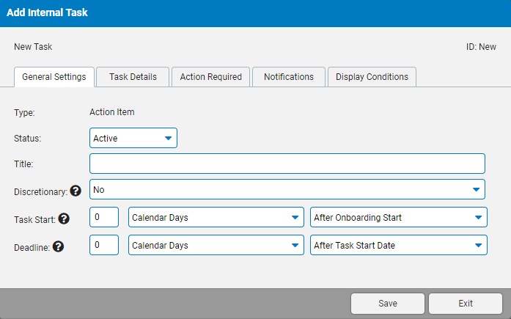Click the Task Start number field
This screenshot has height=319, width=511.
tap(104, 217)
